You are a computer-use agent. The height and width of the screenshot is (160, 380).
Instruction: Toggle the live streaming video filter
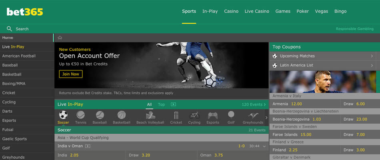(x=173, y=104)
